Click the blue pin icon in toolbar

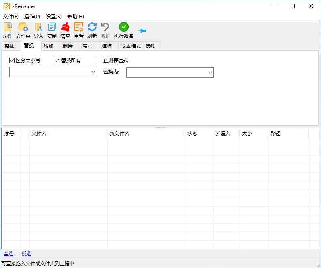pos(142,31)
